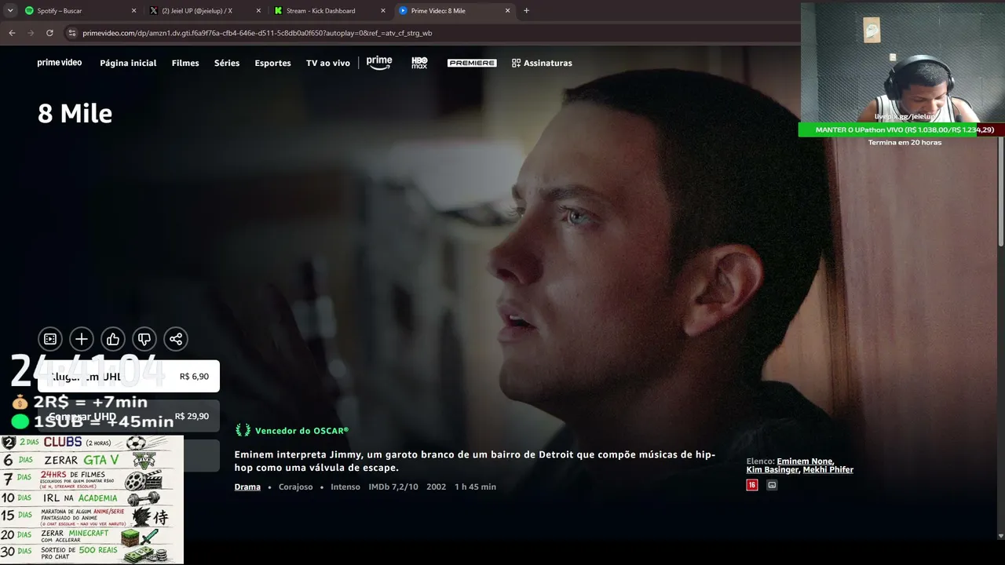Click the runtime "1 h 45 min"
This screenshot has height=565, width=1005.
point(475,487)
